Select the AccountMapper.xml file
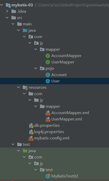This screenshot has width=109, height=181. (x=70, y=113)
